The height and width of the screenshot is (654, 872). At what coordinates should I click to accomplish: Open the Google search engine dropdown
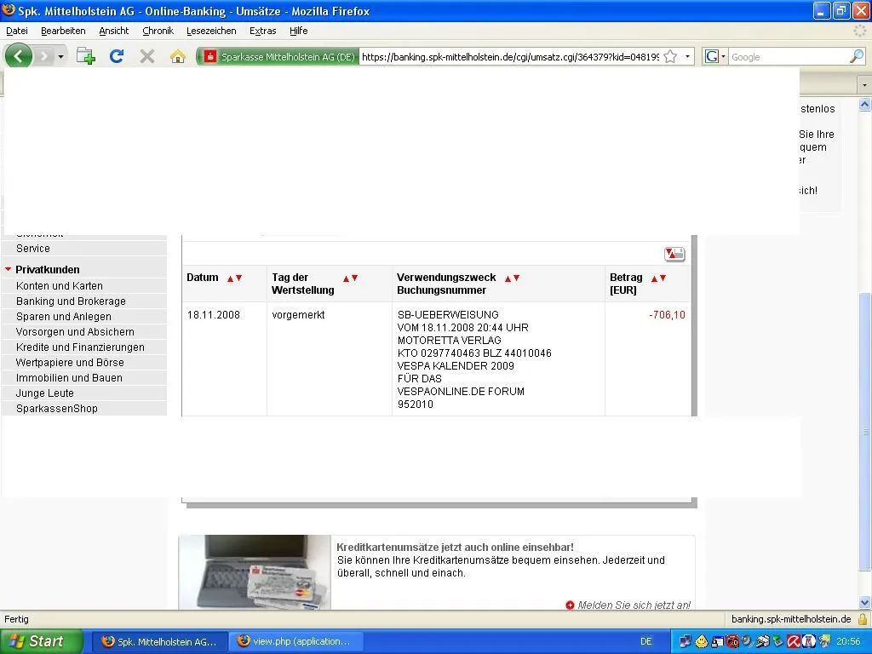(715, 57)
